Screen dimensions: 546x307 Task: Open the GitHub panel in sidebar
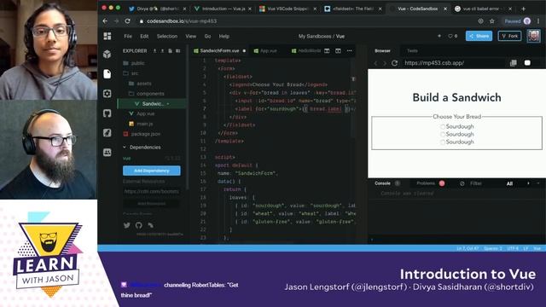pyautogui.click(x=107, y=113)
